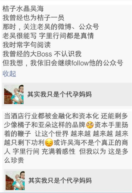This screenshot has height=193, width=132.
Task: Click the line 老吴很能写 字里行间都是真情
Action: pyautogui.click(x=48, y=36)
